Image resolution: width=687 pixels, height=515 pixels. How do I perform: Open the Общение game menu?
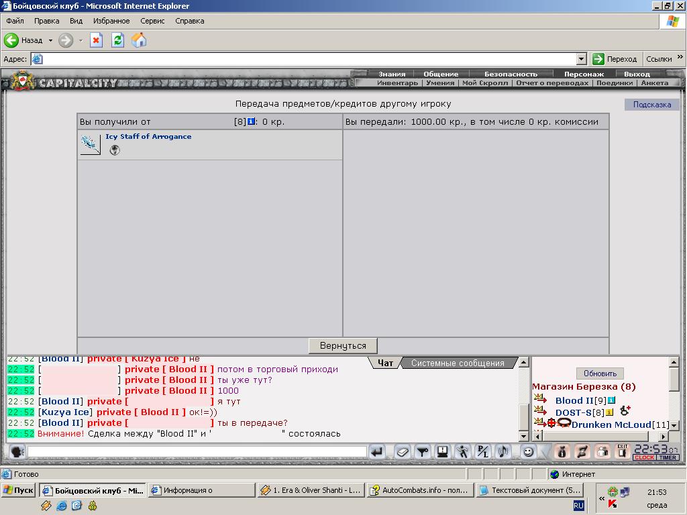click(441, 74)
